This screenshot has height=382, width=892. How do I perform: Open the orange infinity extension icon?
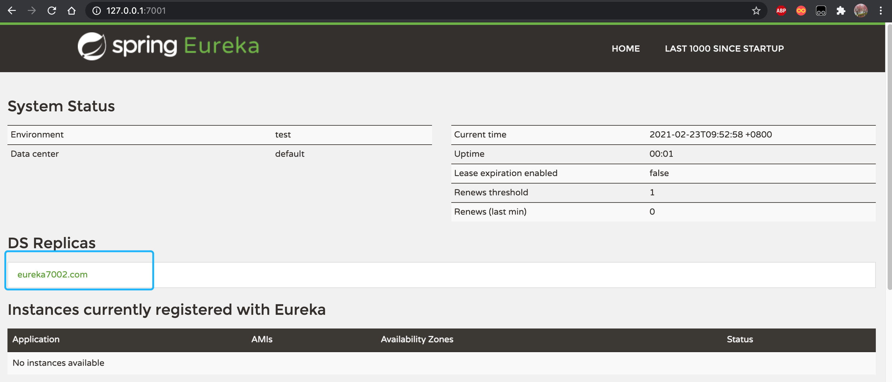click(x=801, y=11)
